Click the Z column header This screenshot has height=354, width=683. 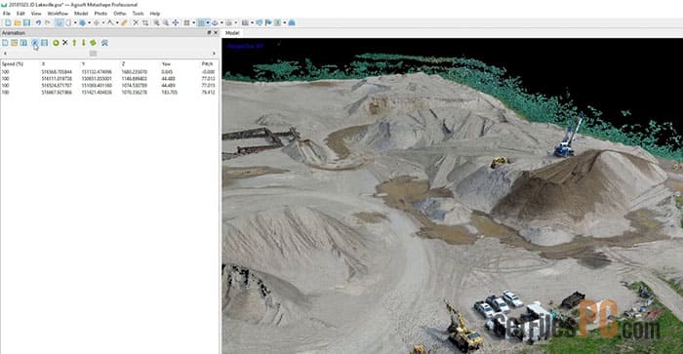tap(123, 63)
